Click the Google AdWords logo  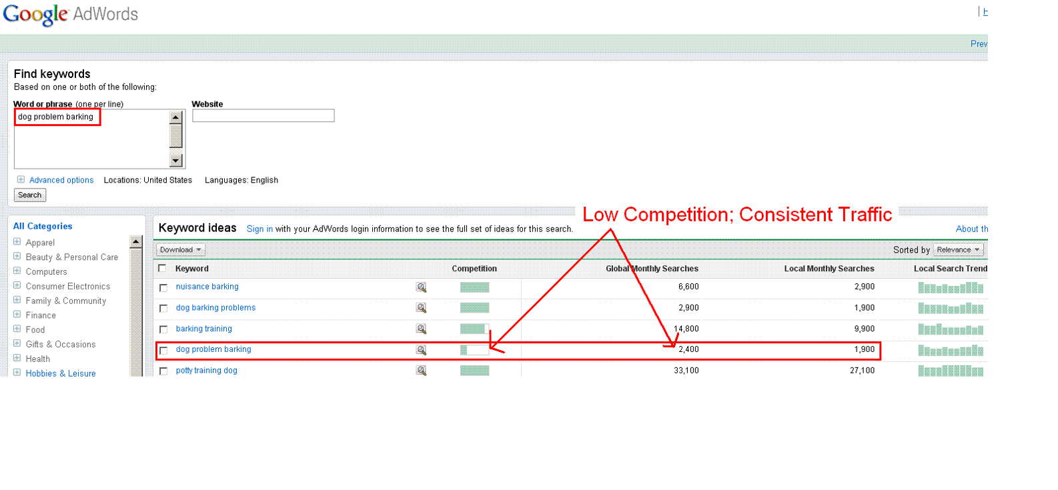click(71, 15)
